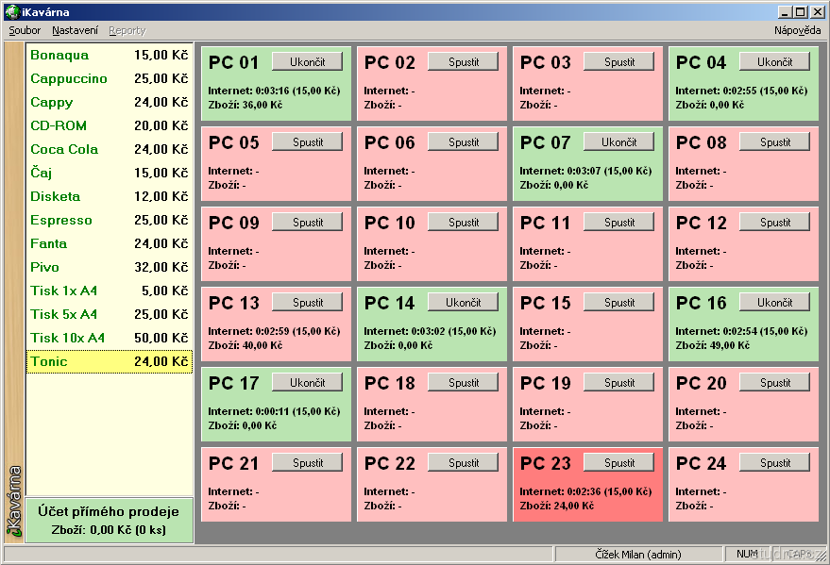Select Espresso product row
830x565 pixels.
pos(109,220)
